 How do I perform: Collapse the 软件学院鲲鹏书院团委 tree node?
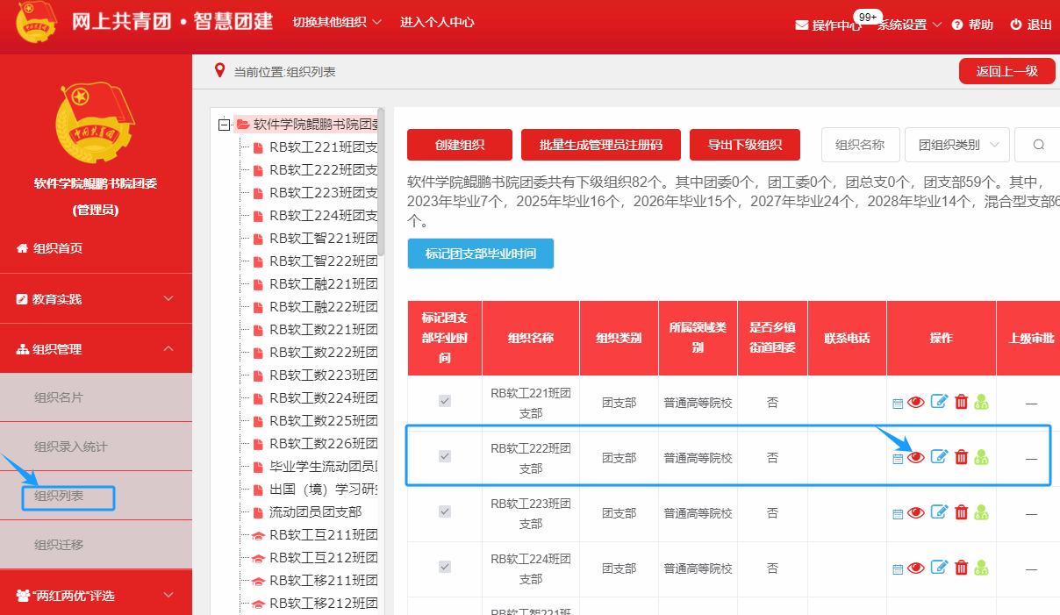225,125
